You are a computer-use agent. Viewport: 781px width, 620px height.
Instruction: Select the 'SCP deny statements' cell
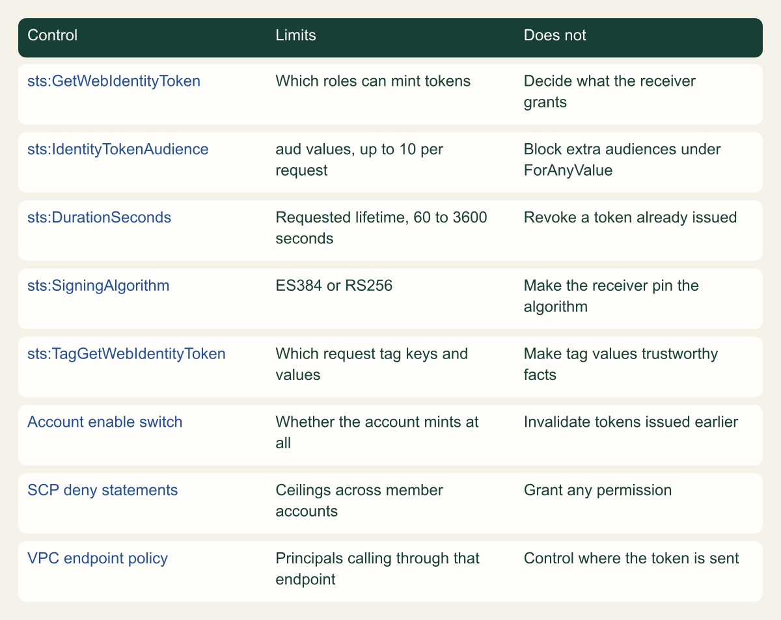[103, 490]
